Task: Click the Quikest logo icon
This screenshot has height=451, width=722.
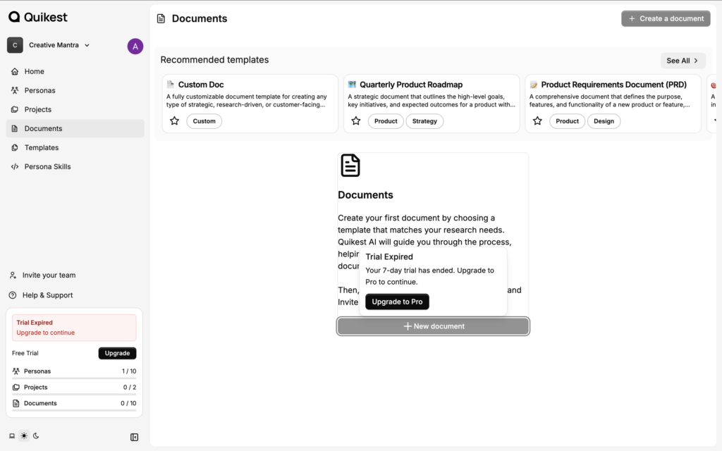Action: coord(14,17)
